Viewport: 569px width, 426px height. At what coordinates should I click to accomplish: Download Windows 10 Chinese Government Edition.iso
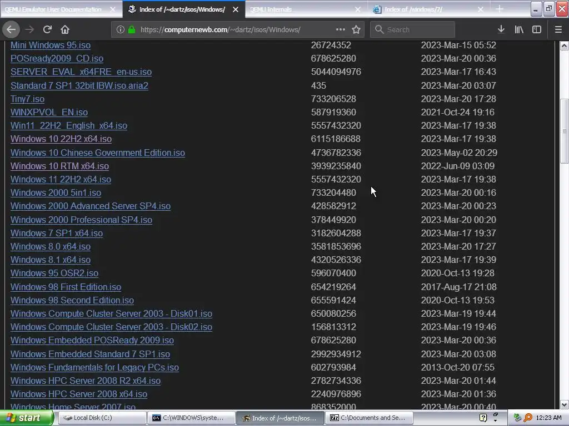(98, 153)
